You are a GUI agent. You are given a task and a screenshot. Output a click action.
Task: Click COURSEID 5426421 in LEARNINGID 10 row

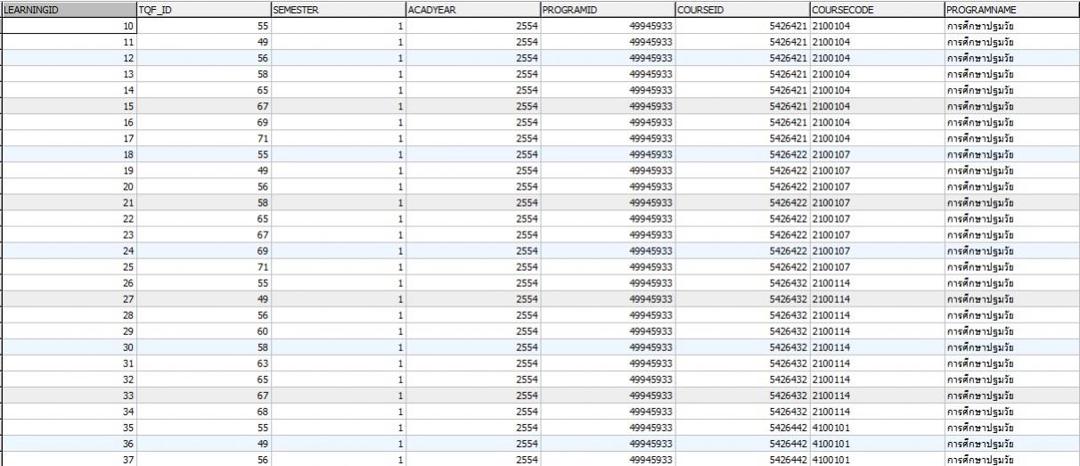coord(741,28)
